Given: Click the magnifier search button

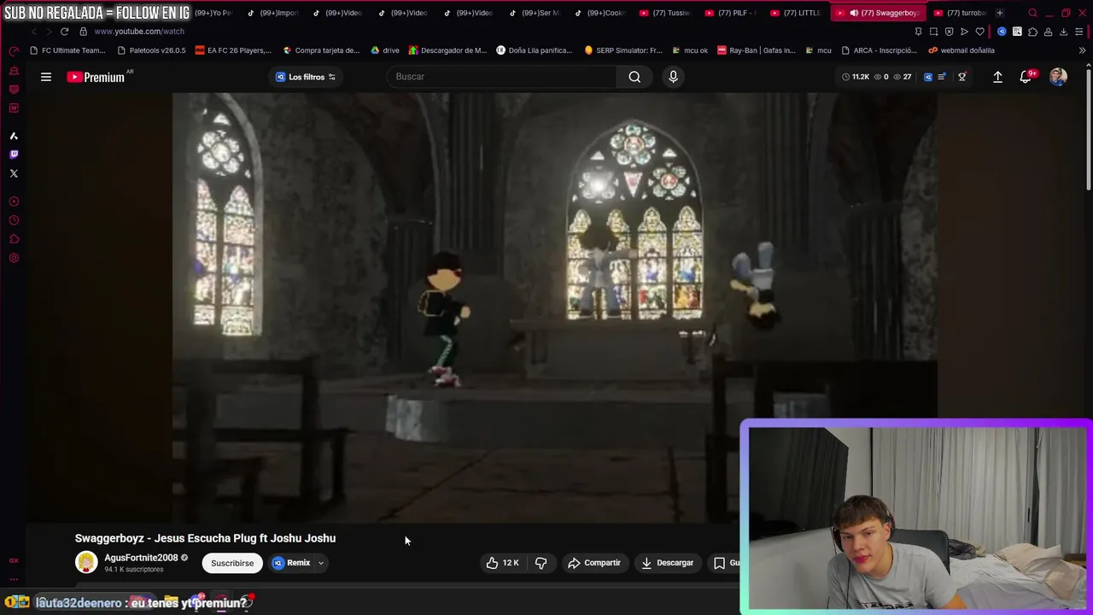Looking at the screenshot, I should point(634,77).
